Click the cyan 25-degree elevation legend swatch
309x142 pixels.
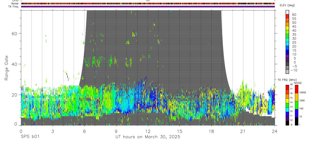[x=287, y=44]
